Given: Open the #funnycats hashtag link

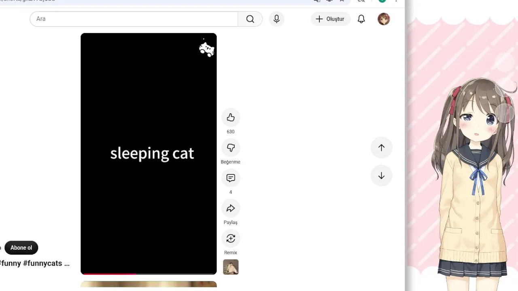Looking at the screenshot, I should tap(42, 264).
